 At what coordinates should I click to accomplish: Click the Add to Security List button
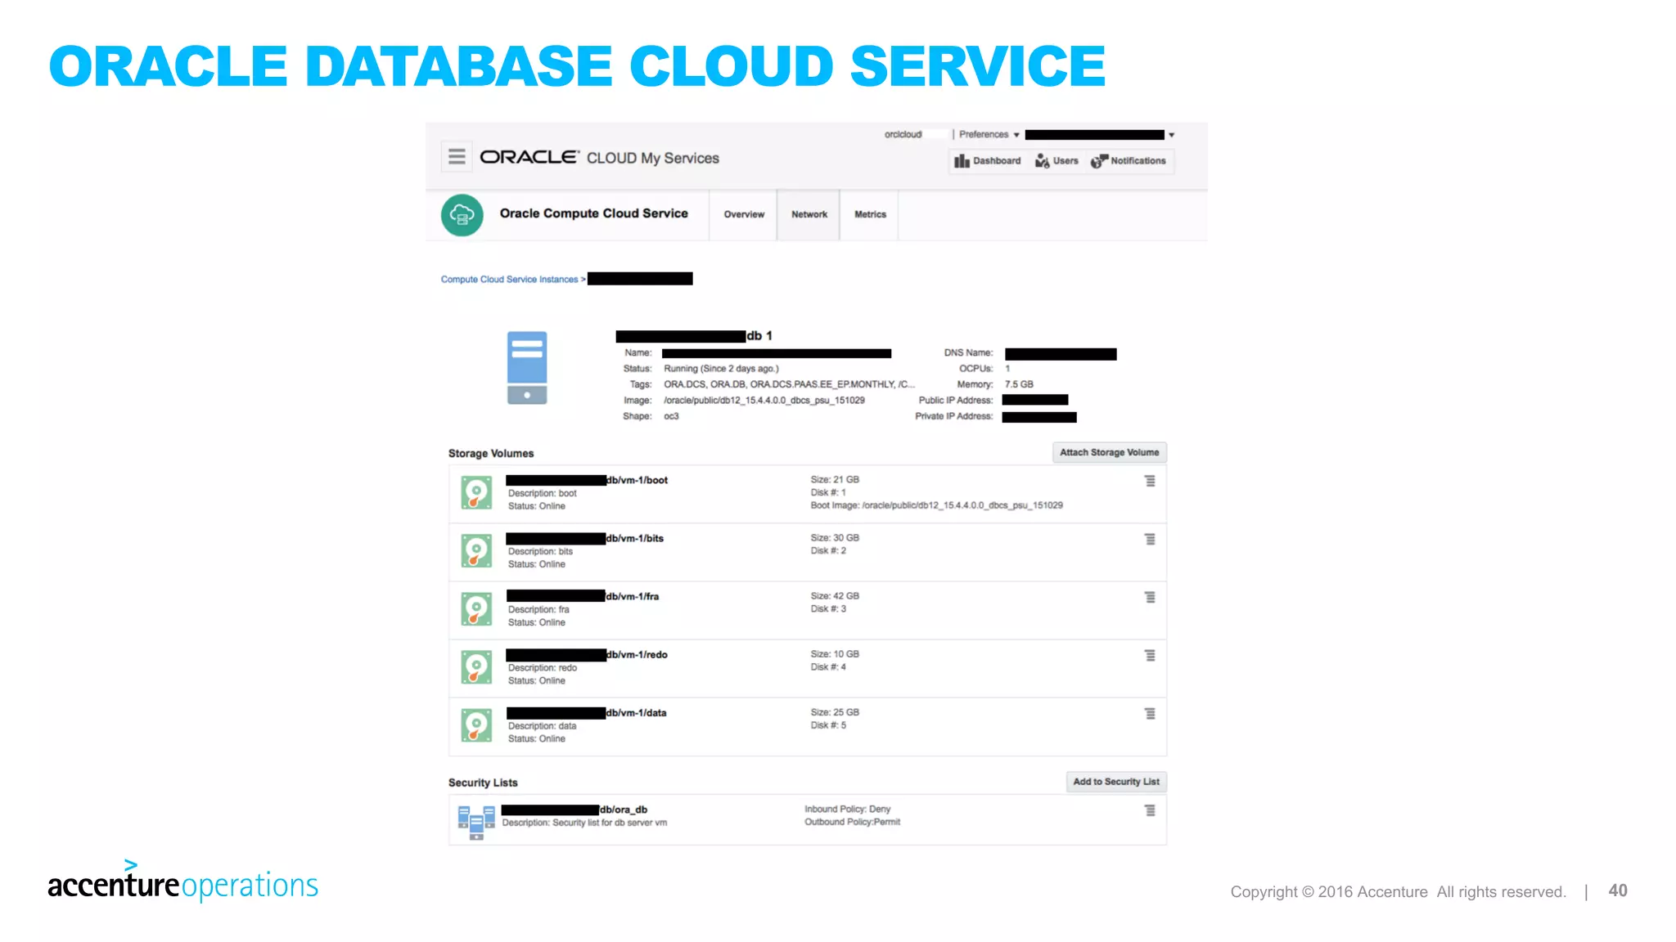[x=1115, y=782]
